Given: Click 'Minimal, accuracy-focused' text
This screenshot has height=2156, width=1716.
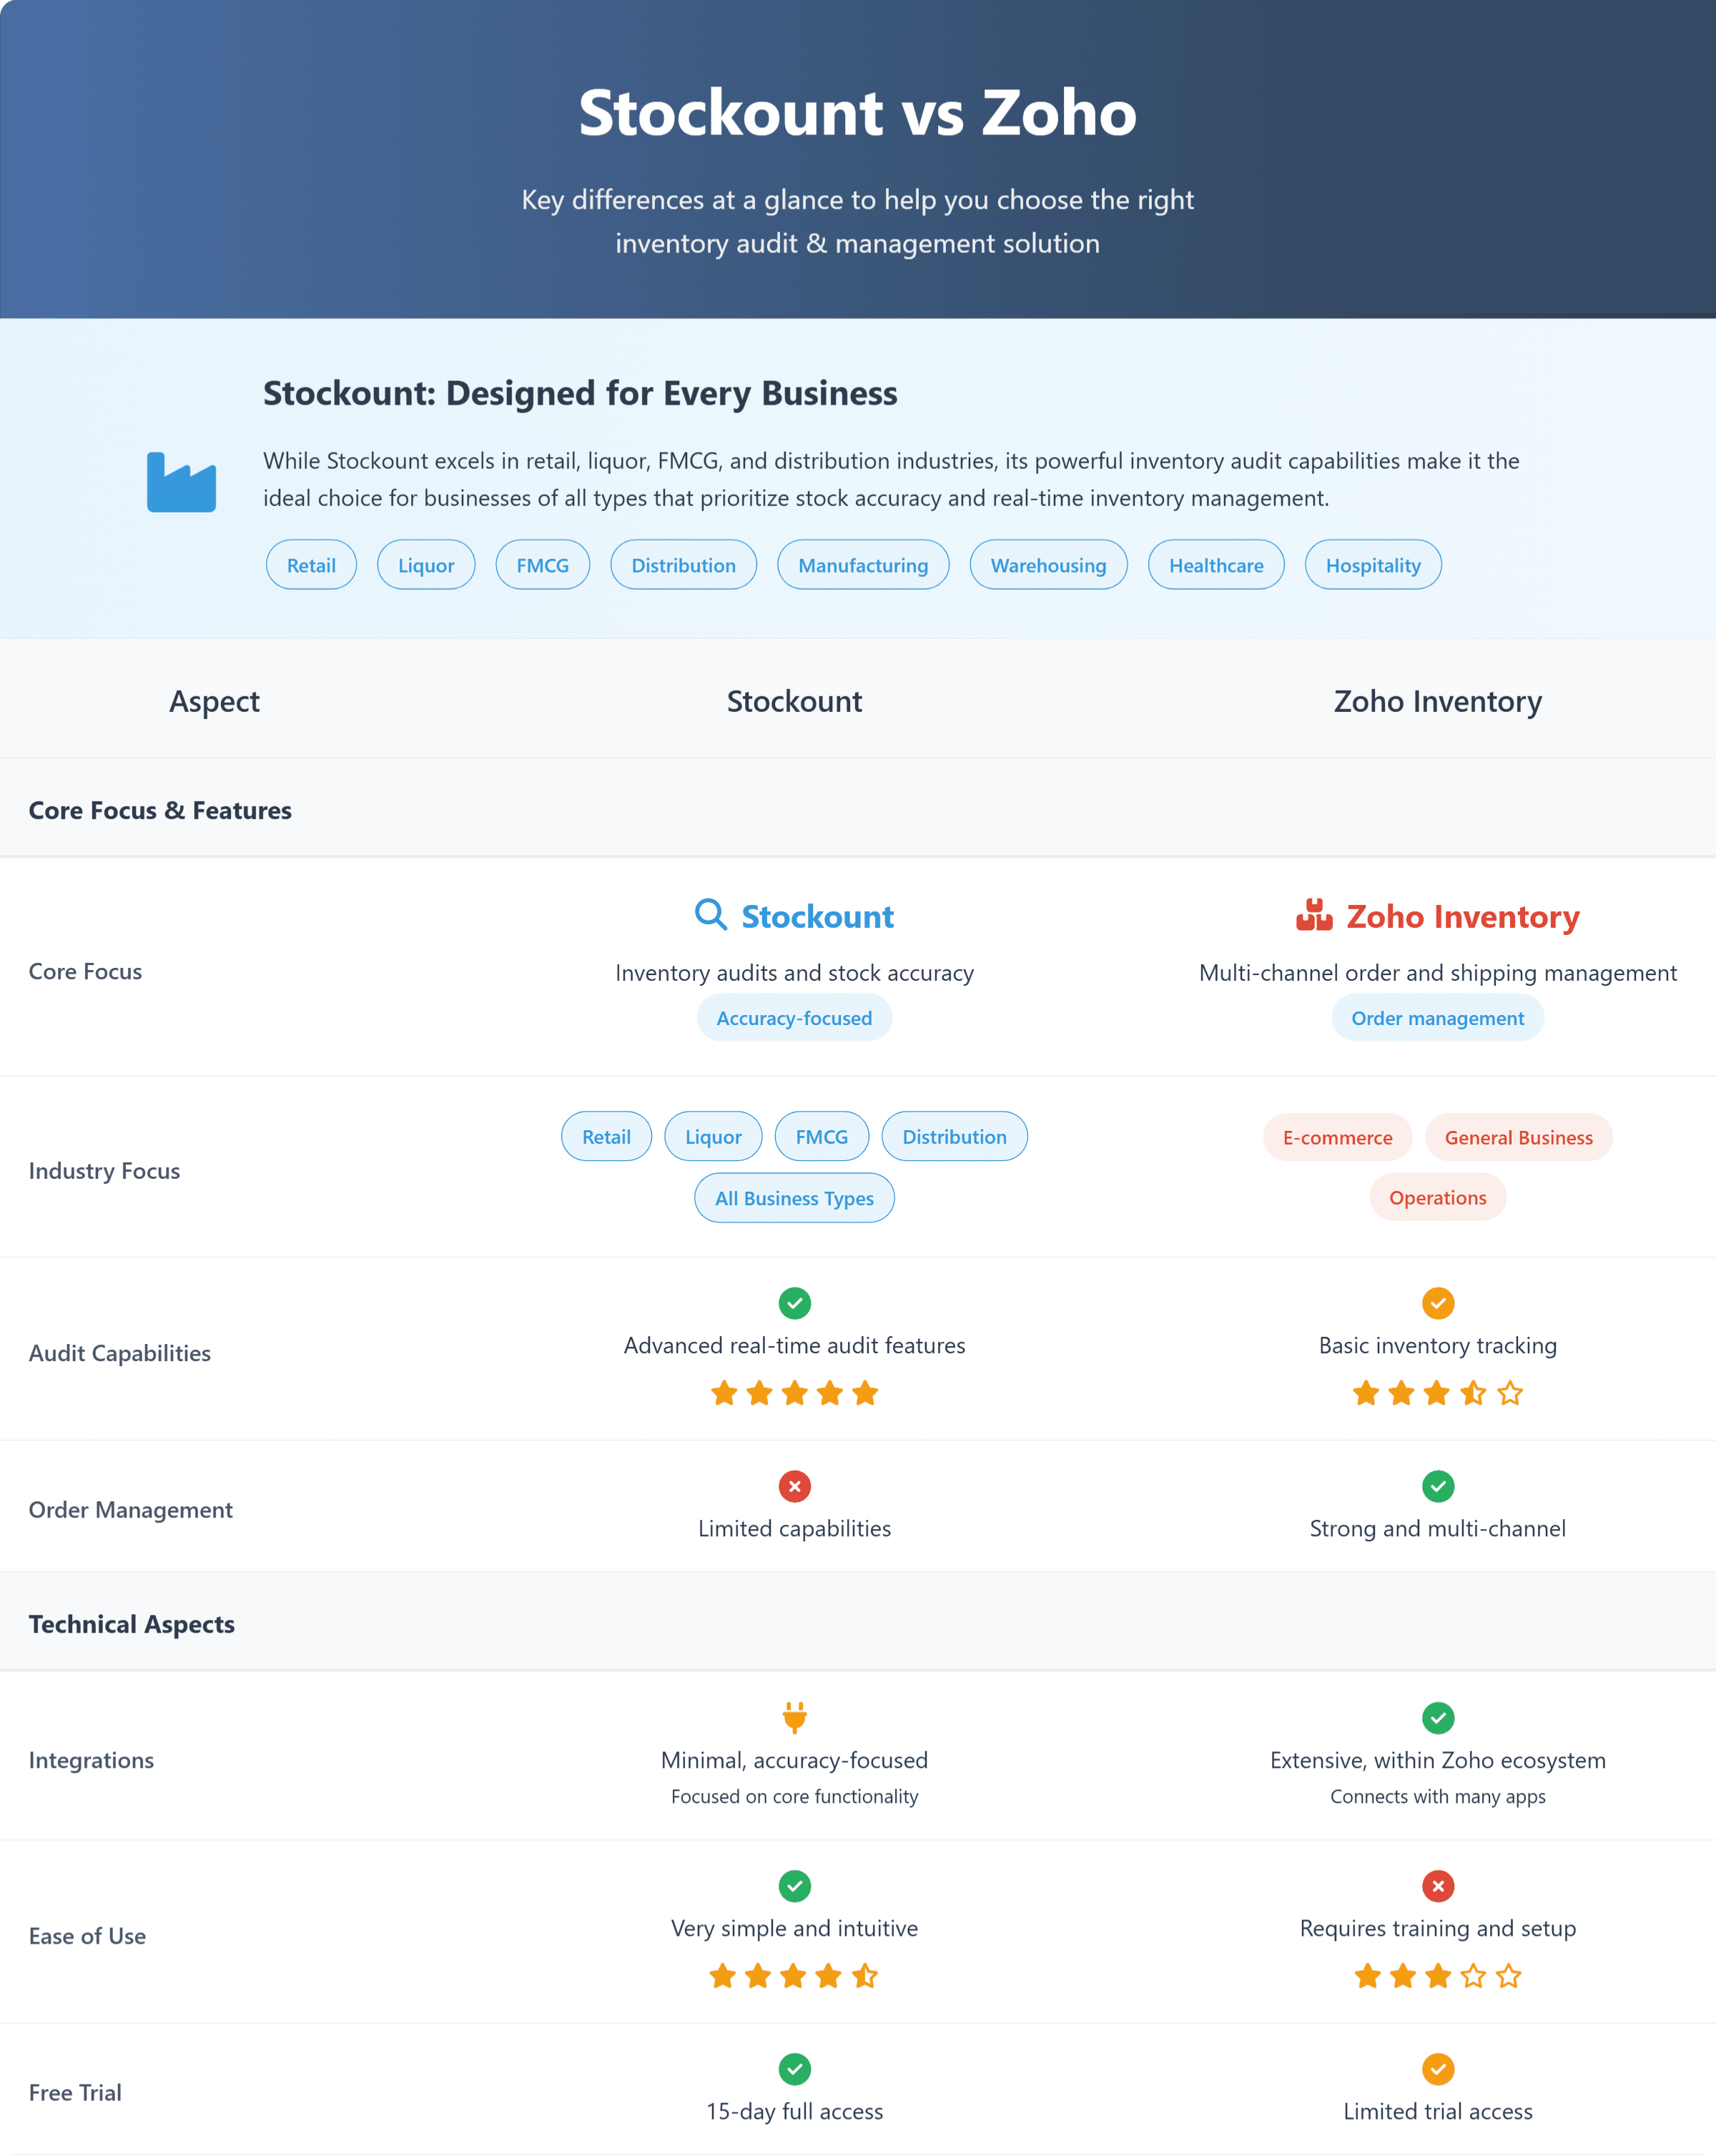Looking at the screenshot, I should coord(794,1760).
